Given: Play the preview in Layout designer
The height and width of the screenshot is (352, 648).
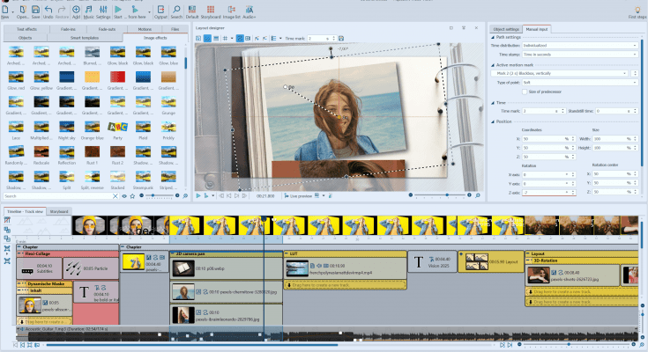Looking at the screenshot, I should click(198, 195).
